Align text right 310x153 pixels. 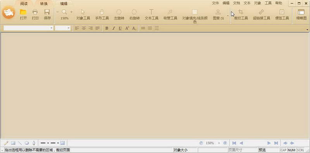coord(91,28)
